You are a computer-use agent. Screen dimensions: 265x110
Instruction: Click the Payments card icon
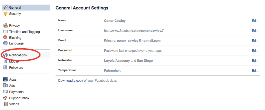click(5, 92)
